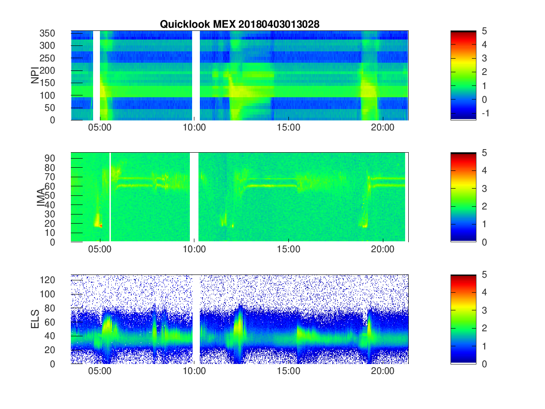
Task: Click the ELS spectrogram plot area
Action: 239,319
